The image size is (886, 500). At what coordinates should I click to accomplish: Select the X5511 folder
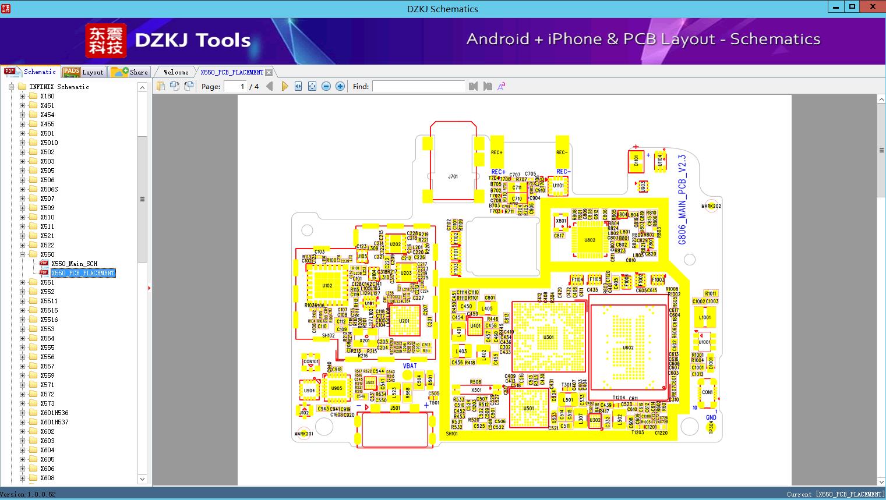[49, 301]
